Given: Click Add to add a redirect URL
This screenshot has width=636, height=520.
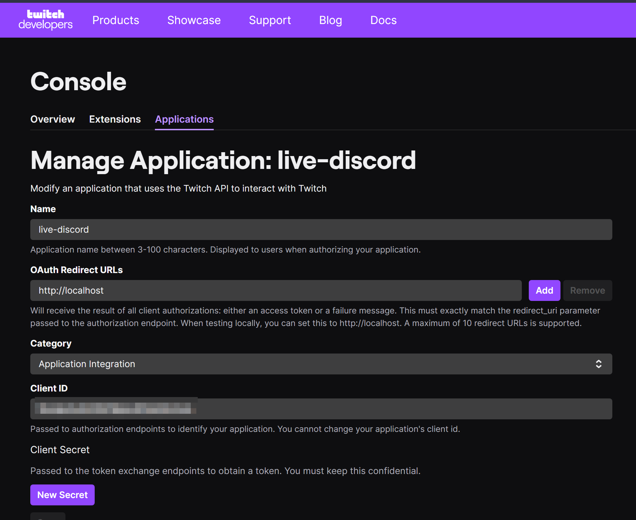Looking at the screenshot, I should 544,290.
